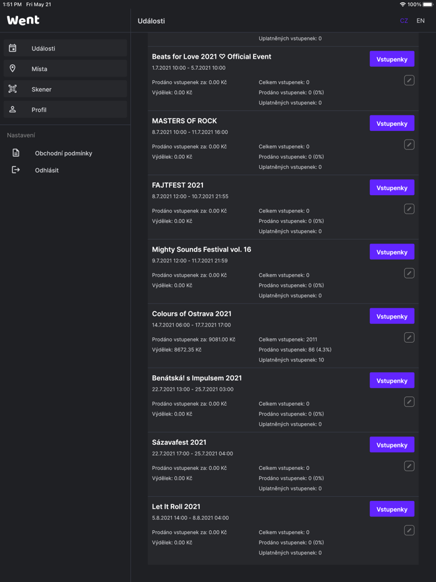The image size is (436, 582).
Task: Edit the Colours of Ostrava 2021 event
Action: 409,337
